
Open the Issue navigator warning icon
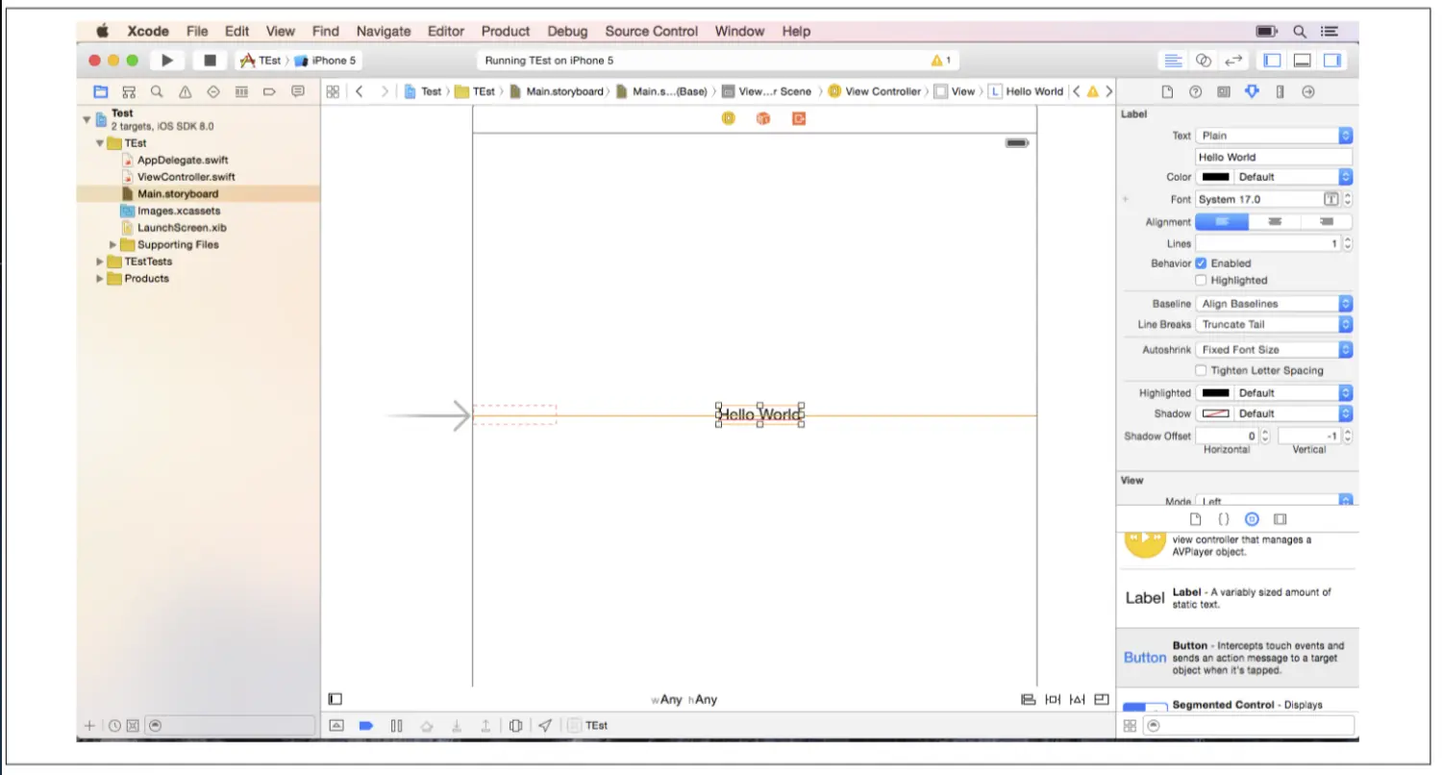[185, 92]
